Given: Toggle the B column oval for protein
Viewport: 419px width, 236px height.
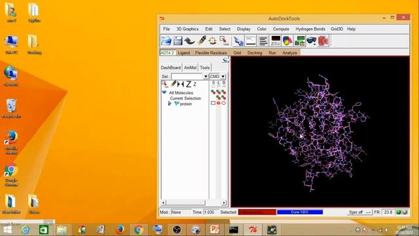Looking at the screenshot, I should click(224, 103).
